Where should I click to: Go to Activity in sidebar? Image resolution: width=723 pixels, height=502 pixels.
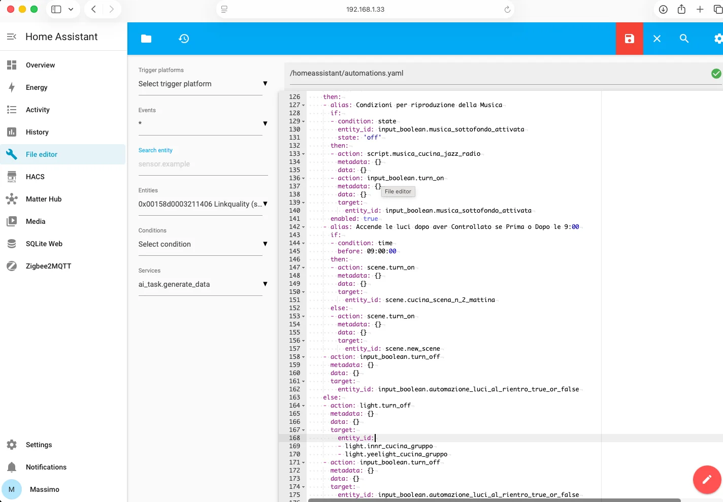point(63,110)
